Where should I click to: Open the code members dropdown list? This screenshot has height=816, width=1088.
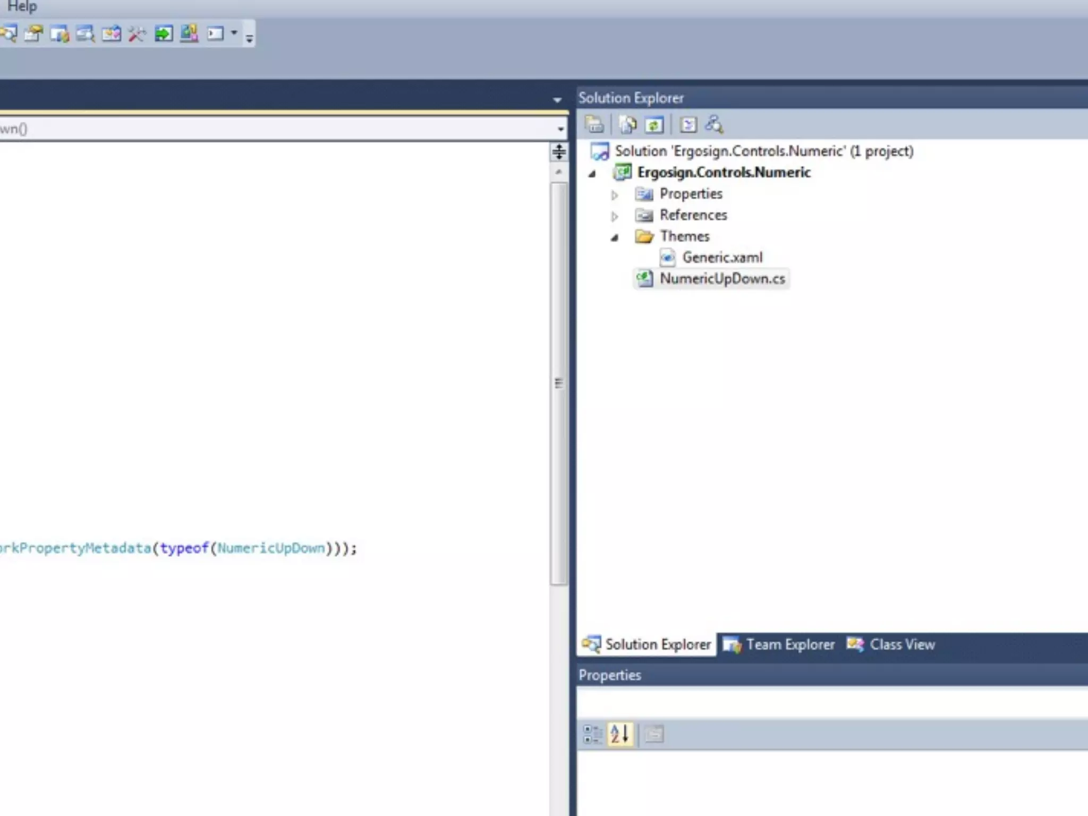tap(560, 129)
